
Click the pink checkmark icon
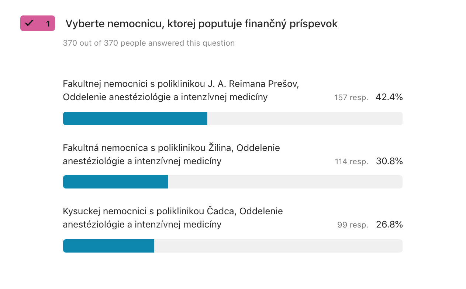pyautogui.click(x=29, y=23)
